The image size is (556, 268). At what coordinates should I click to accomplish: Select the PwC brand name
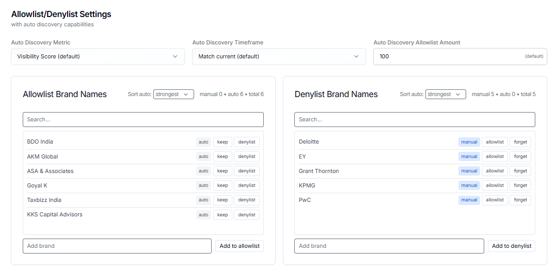pos(305,200)
